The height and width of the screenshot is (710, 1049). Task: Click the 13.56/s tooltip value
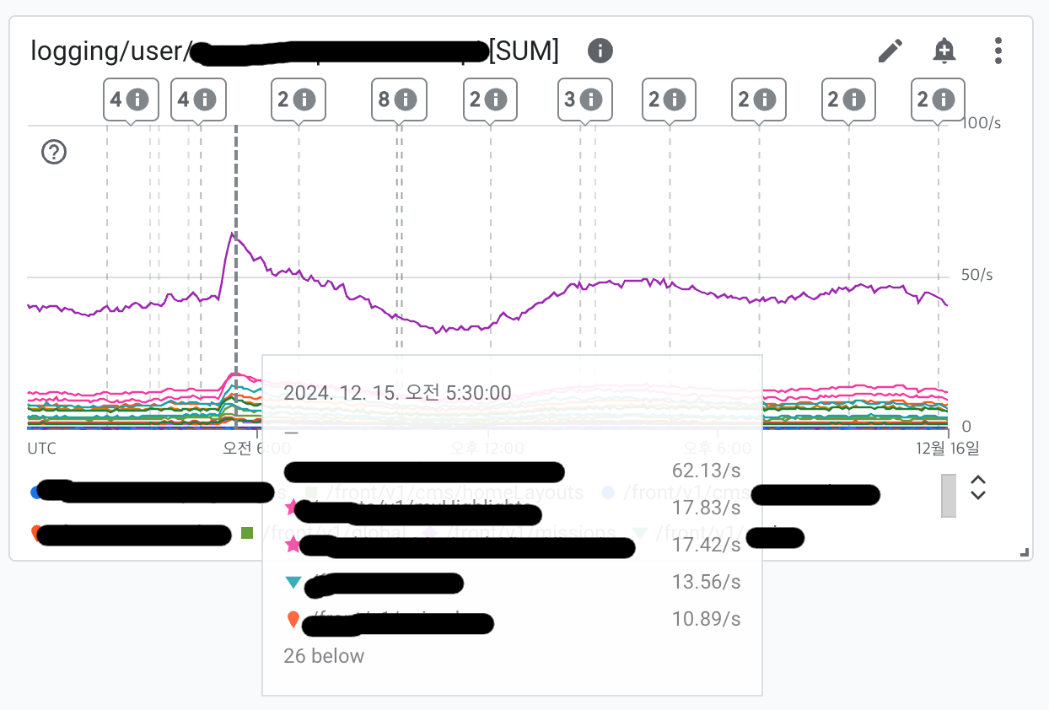[x=706, y=582]
